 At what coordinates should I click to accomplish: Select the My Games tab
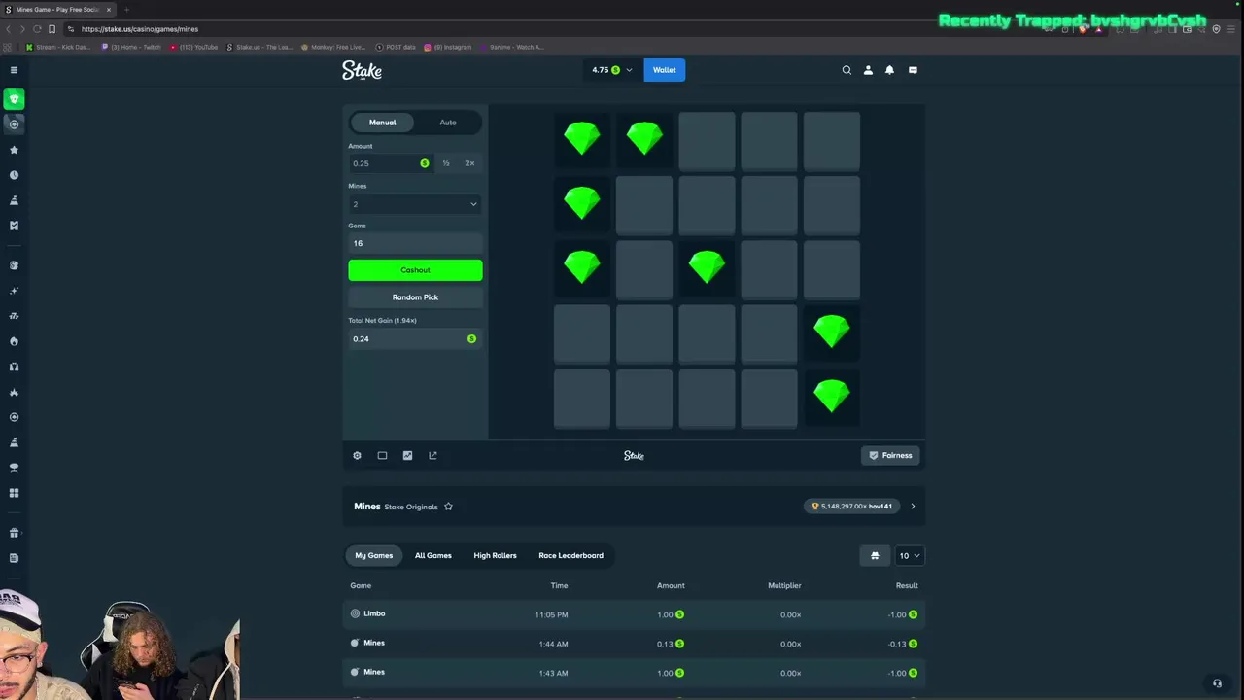[374, 555]
